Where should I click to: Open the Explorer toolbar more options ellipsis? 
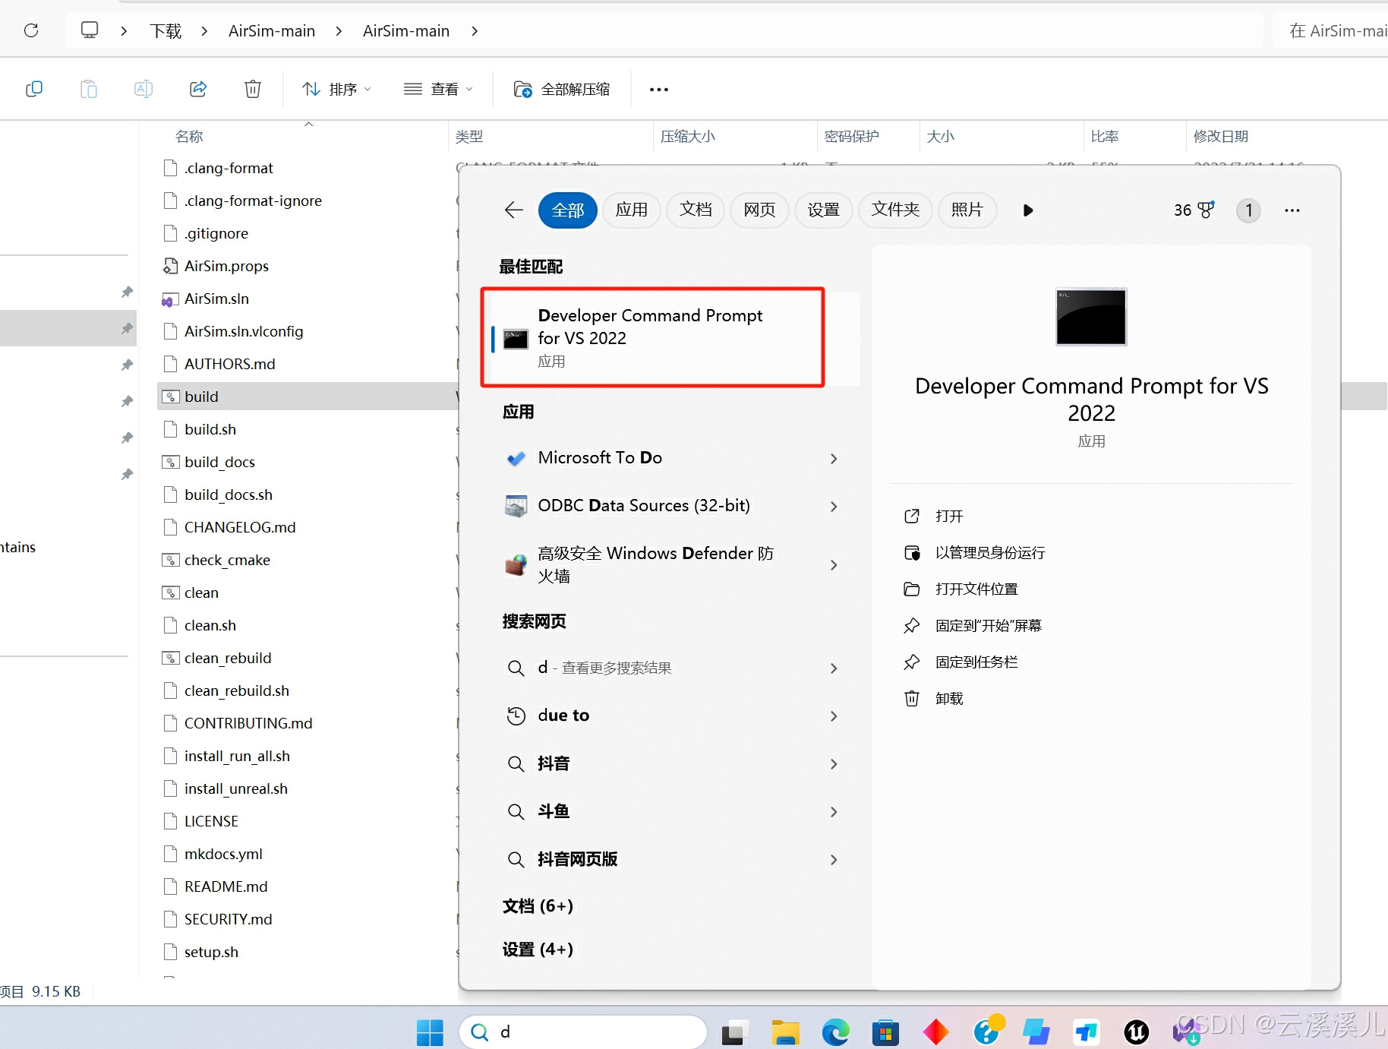[x=659, y=89]
